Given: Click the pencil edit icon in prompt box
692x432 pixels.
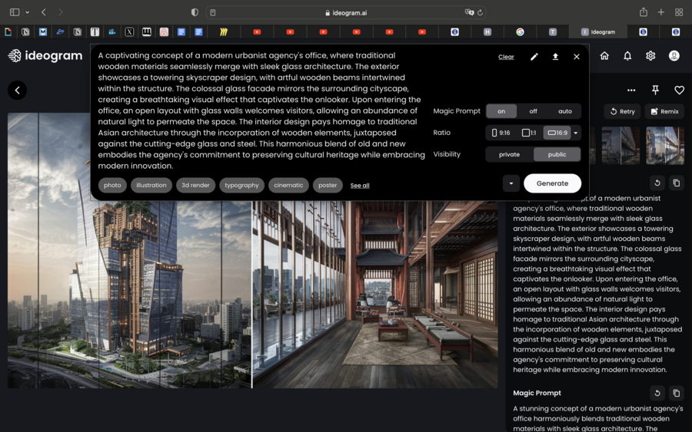Looking at the screenshot, I should (x=534, y=57).
